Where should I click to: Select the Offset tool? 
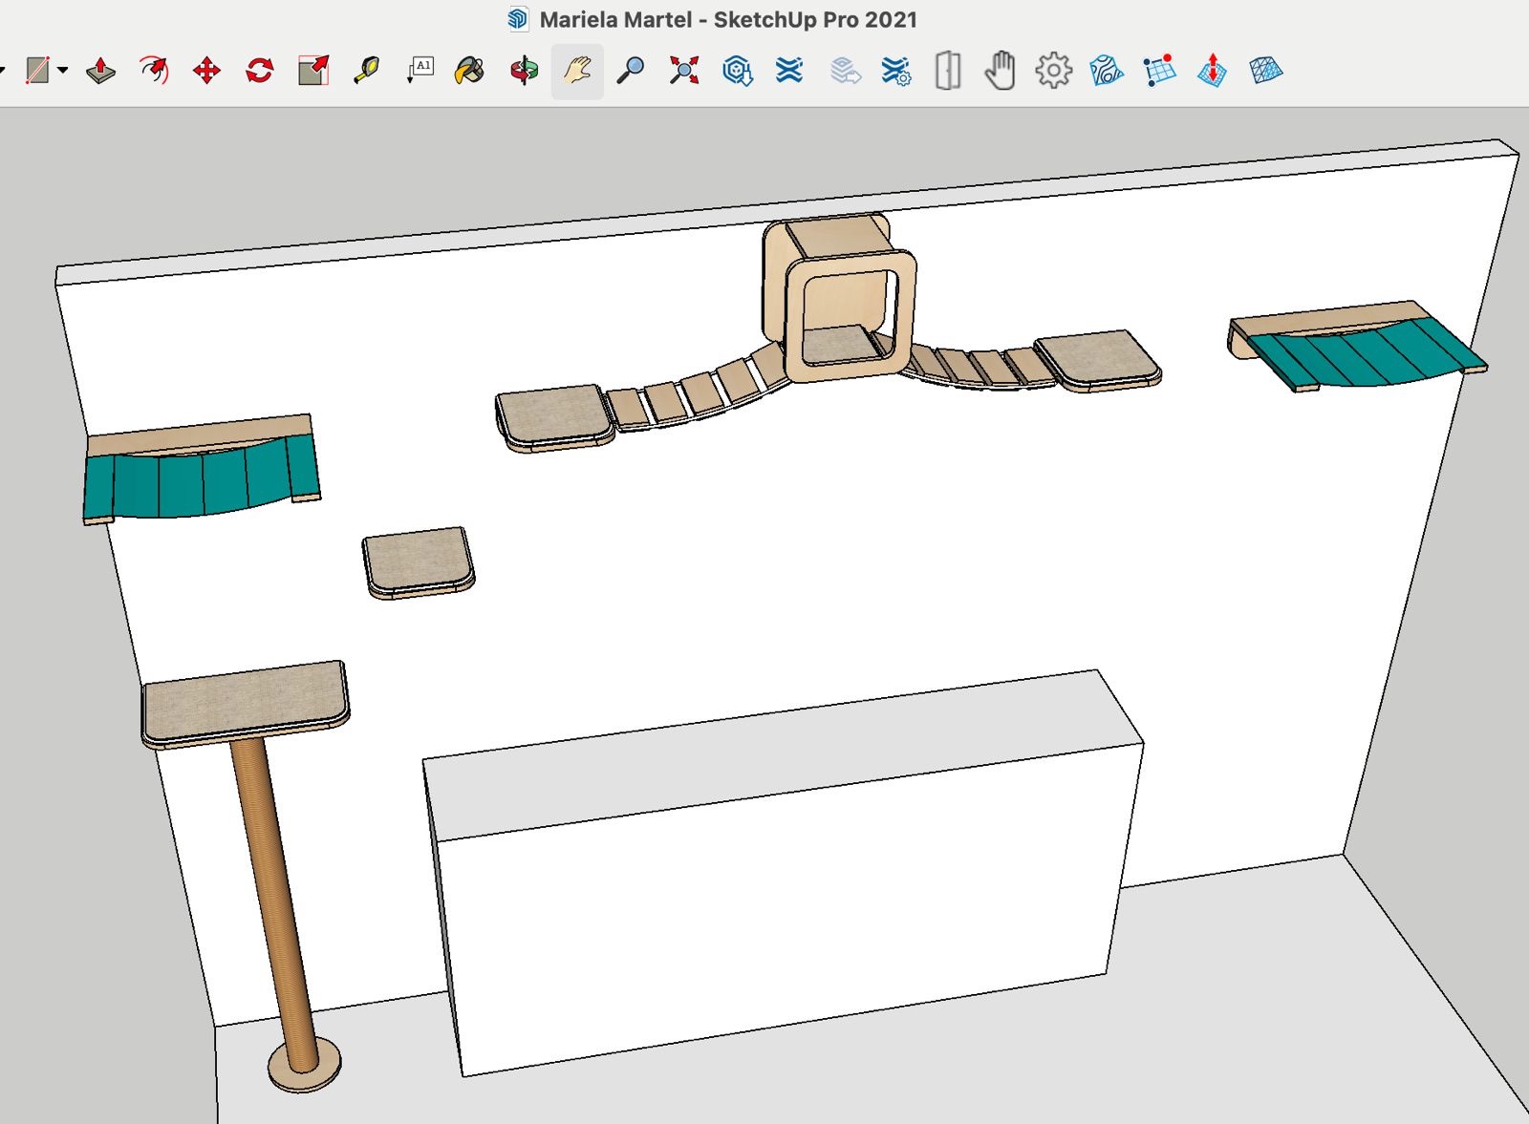point(154,71)
